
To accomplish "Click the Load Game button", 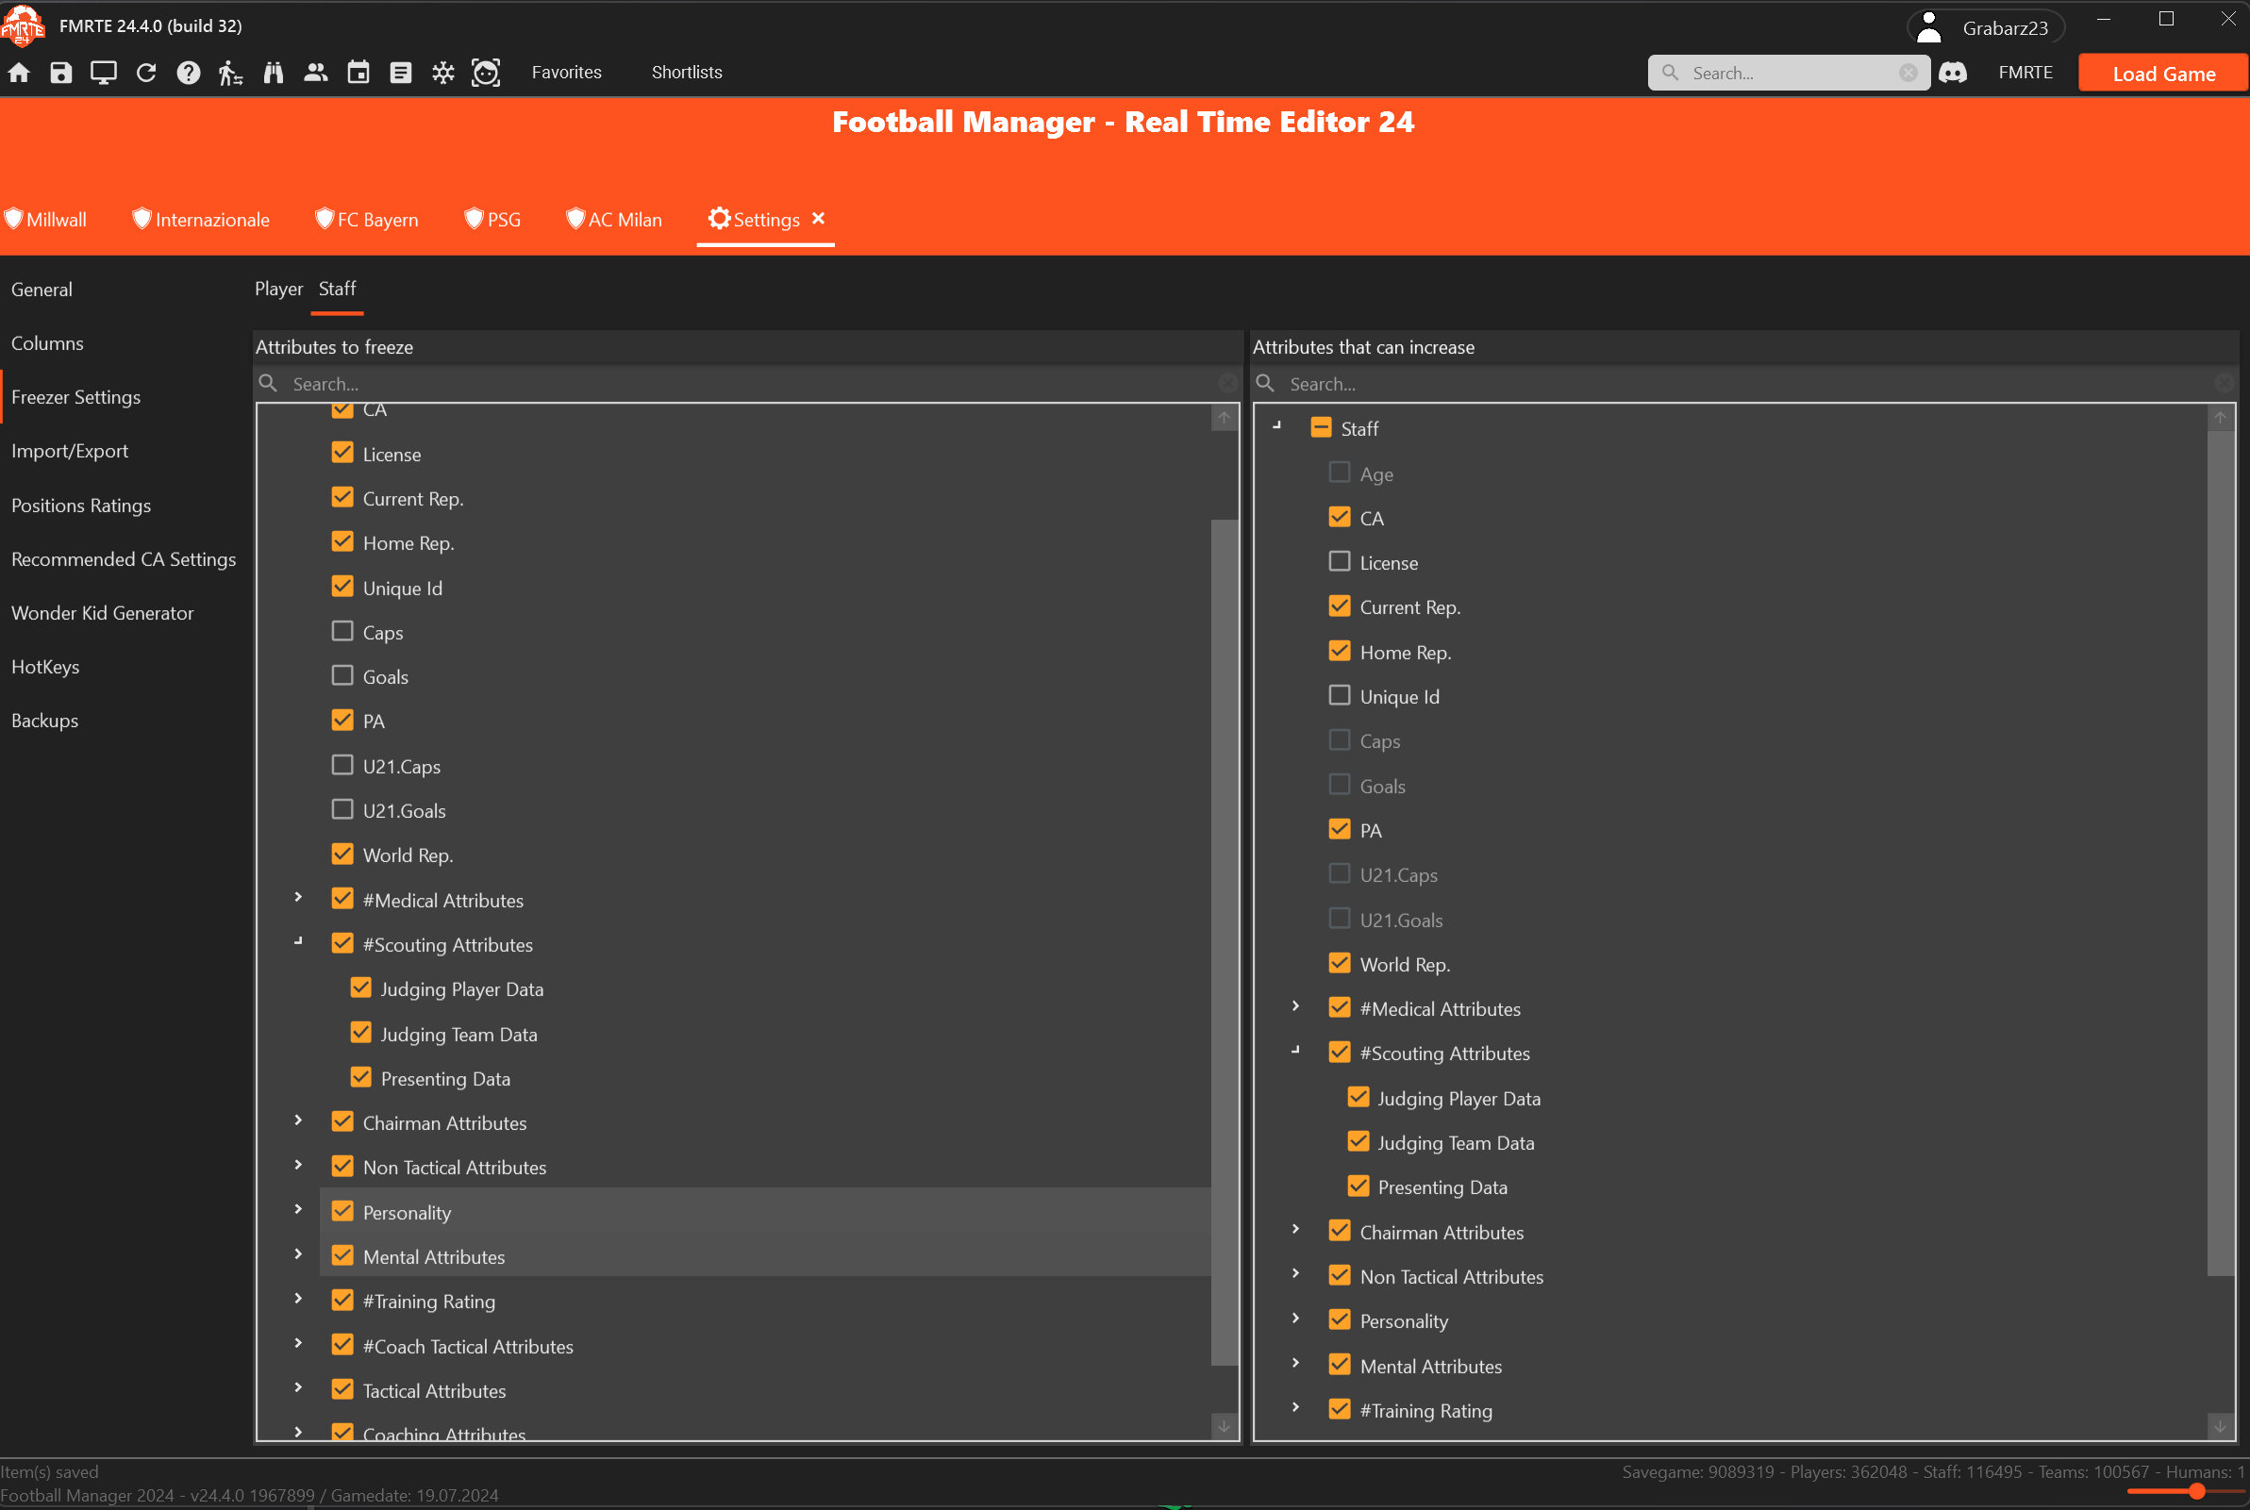I will click(2163, 74).
